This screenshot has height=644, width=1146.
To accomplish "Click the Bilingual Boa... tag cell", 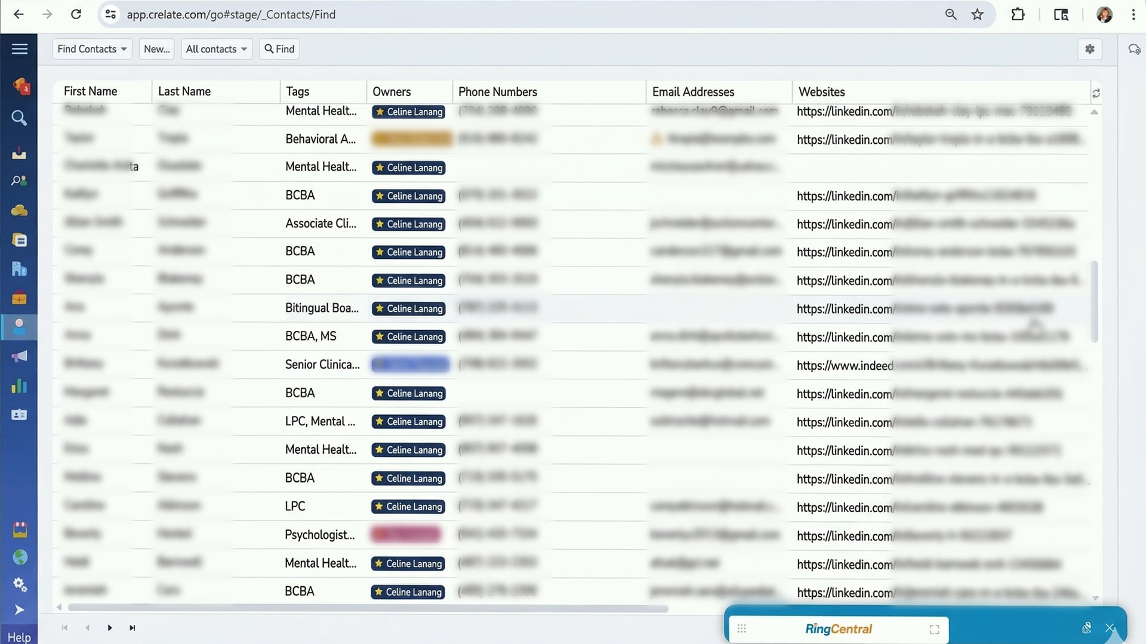I will tap(322, 308).
